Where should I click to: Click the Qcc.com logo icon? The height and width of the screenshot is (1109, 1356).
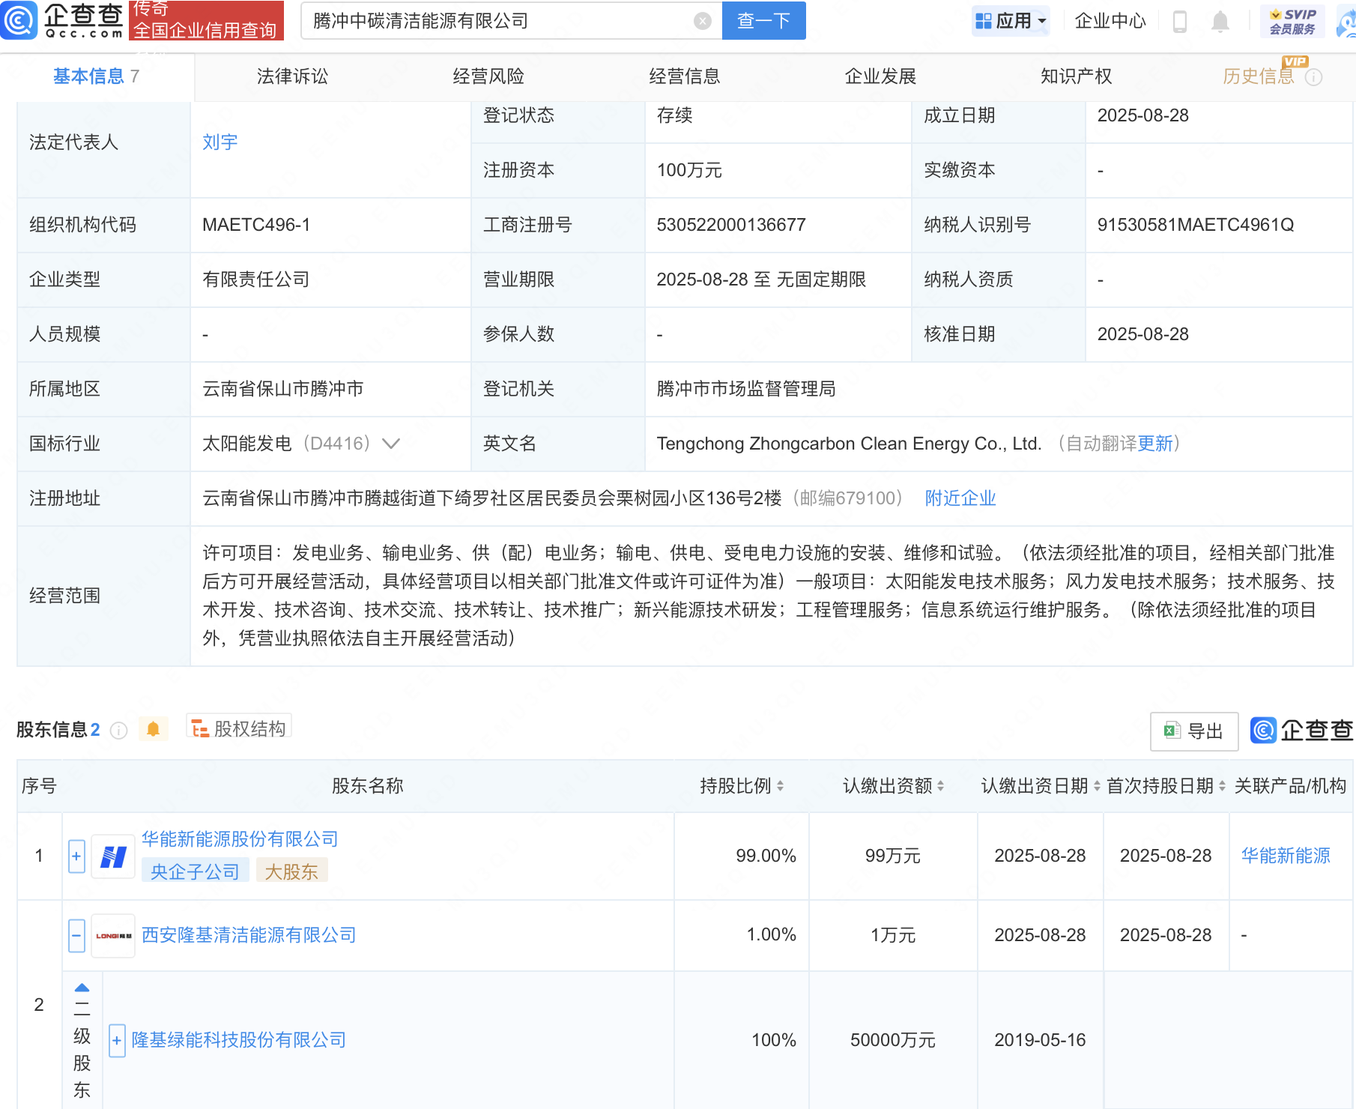[19, 20]
